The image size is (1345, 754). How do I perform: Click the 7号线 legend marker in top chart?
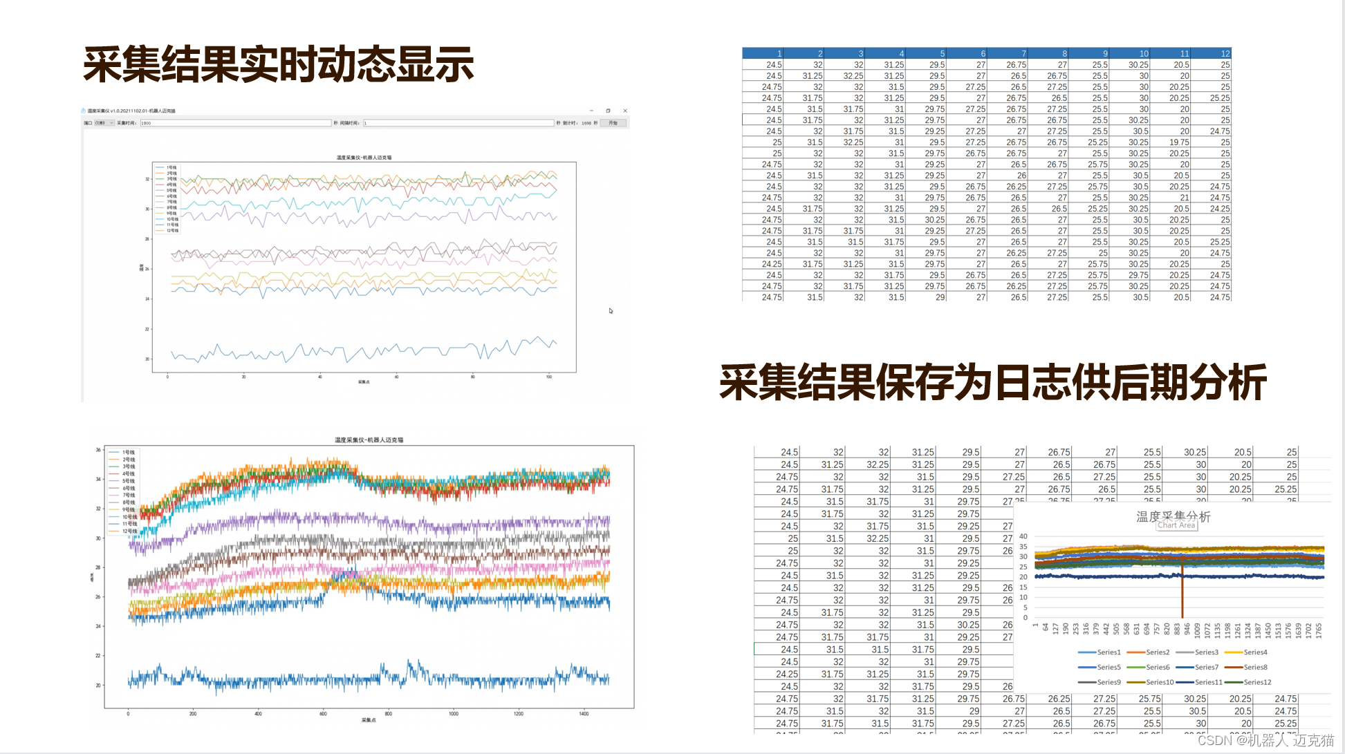160,201
